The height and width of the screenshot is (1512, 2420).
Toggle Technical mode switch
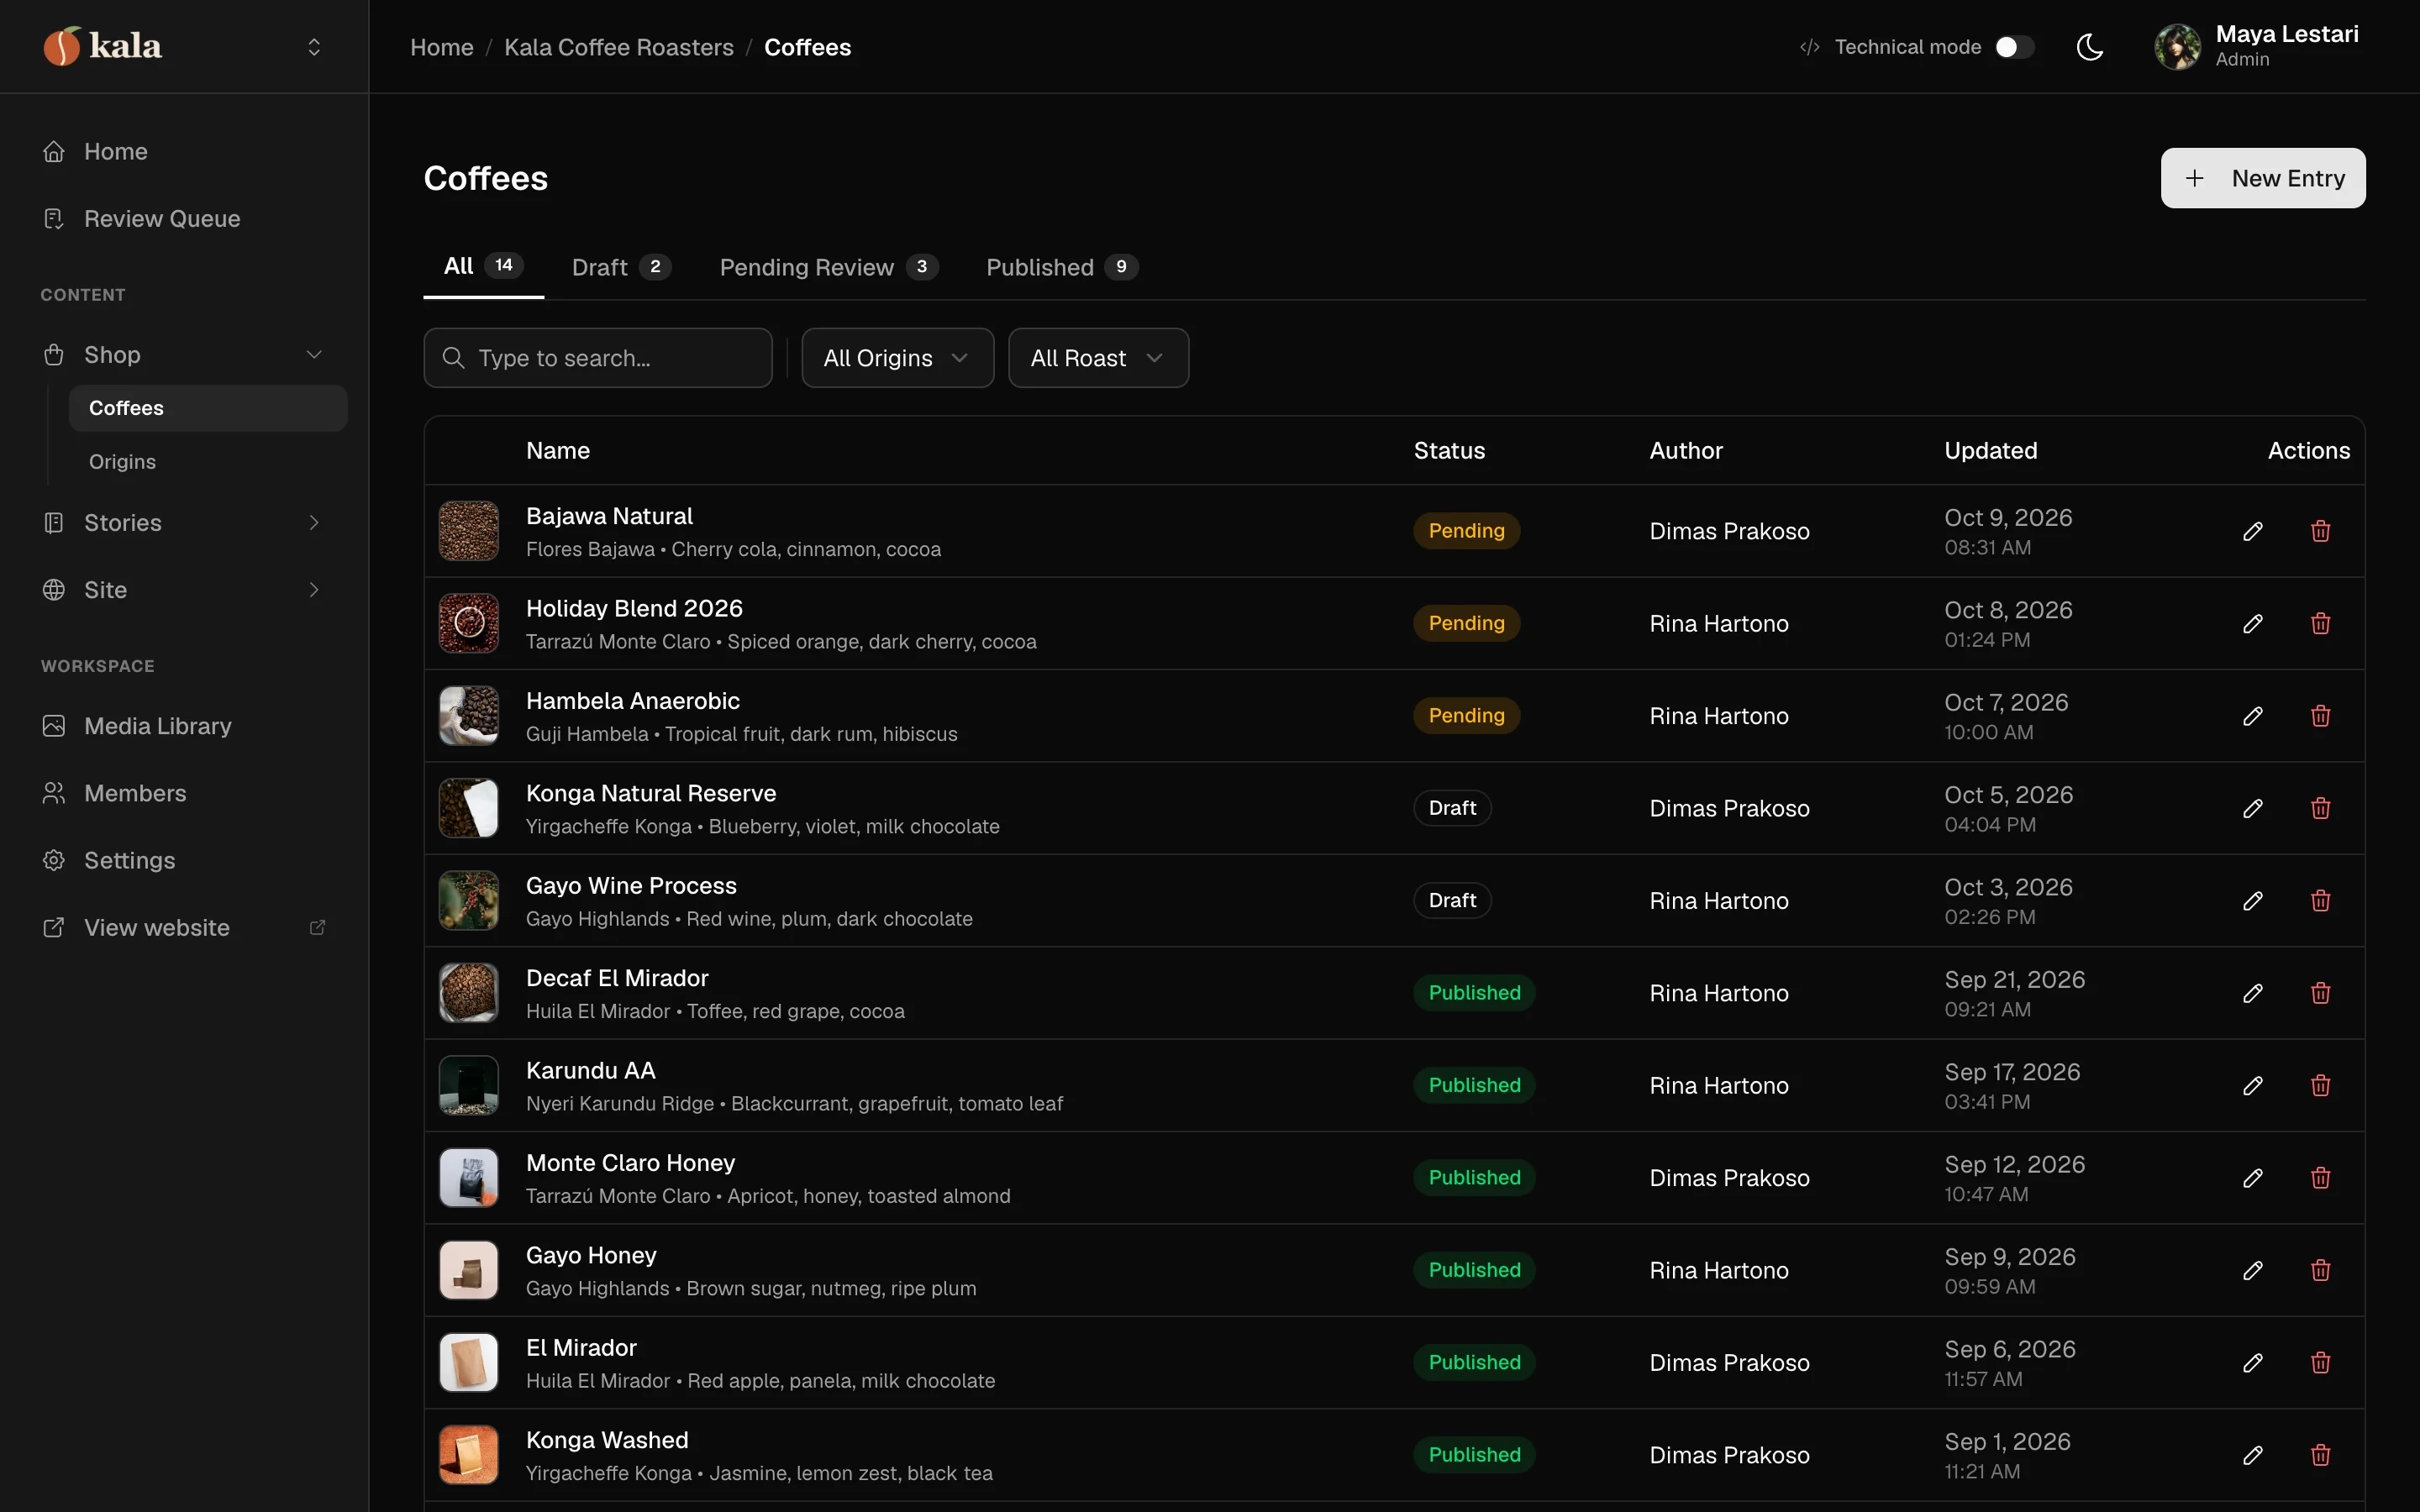2014,47
